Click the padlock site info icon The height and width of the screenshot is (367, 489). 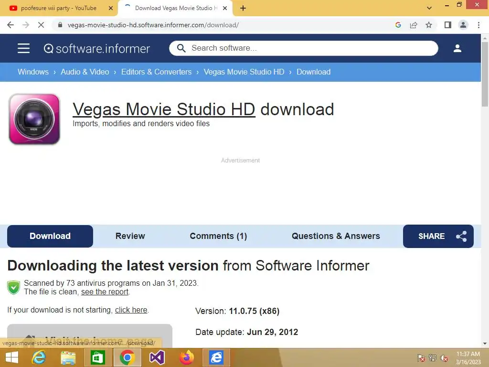tap(60, 25)
